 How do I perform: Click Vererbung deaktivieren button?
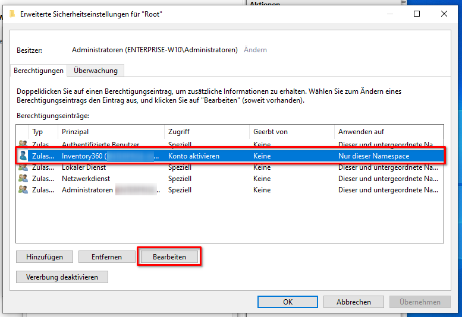[62, 277]
